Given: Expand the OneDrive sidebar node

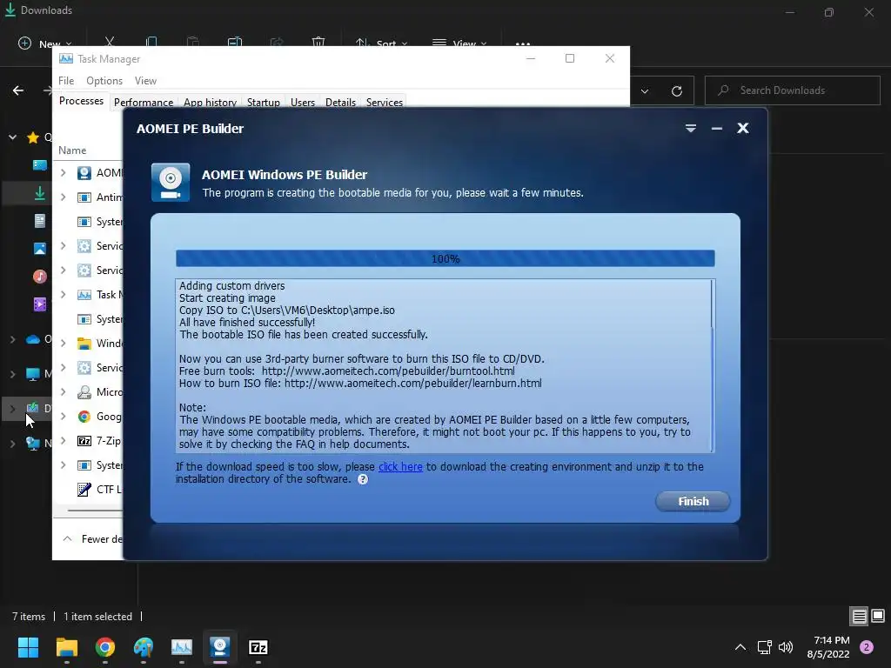Looking at the screenshot, I should tap(12, 339).
